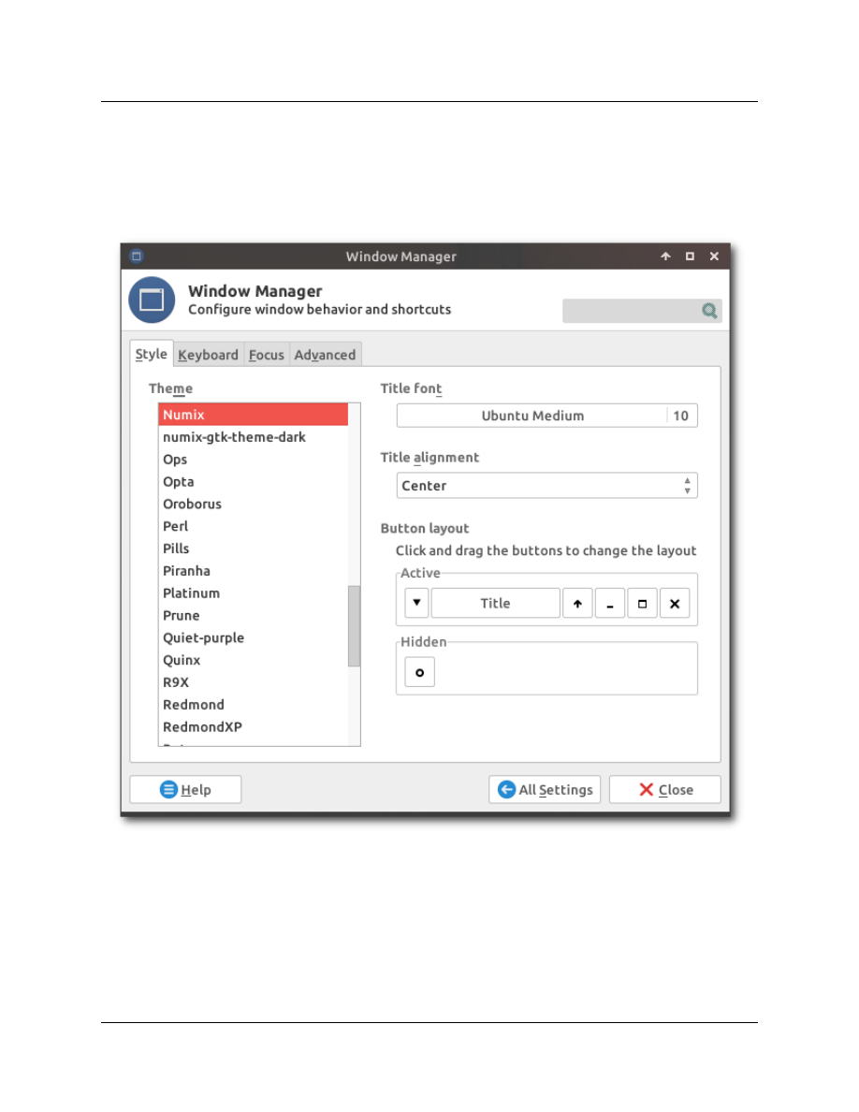Go back to All Settings
Image resolution: width=859 pixels, height=1112 pixels.
point(545,789)
